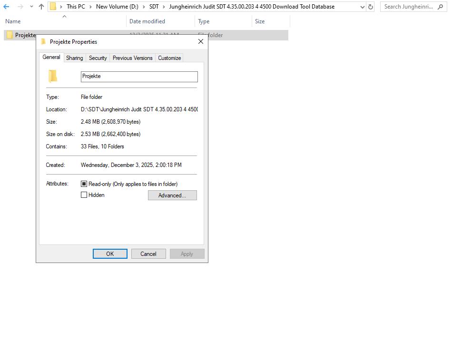Open the Previous Versions tab
452x351 pixels.
tap(132, 58)
